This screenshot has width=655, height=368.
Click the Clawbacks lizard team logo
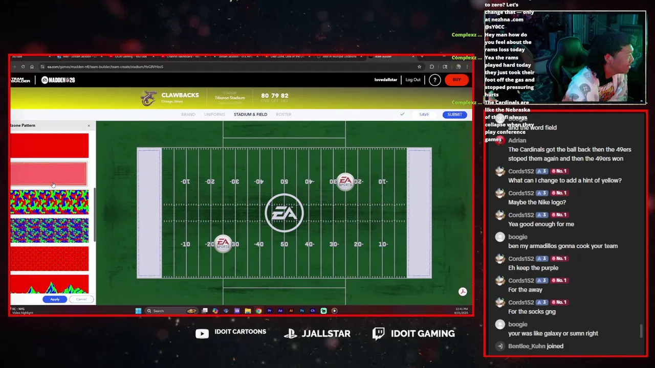point(149,98)
